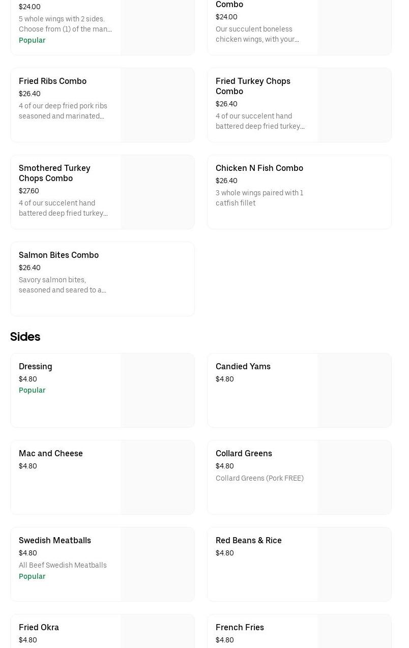Choose the Swedish Meatballs side
This screenshot has width=409, height=648.
(55, 541)
